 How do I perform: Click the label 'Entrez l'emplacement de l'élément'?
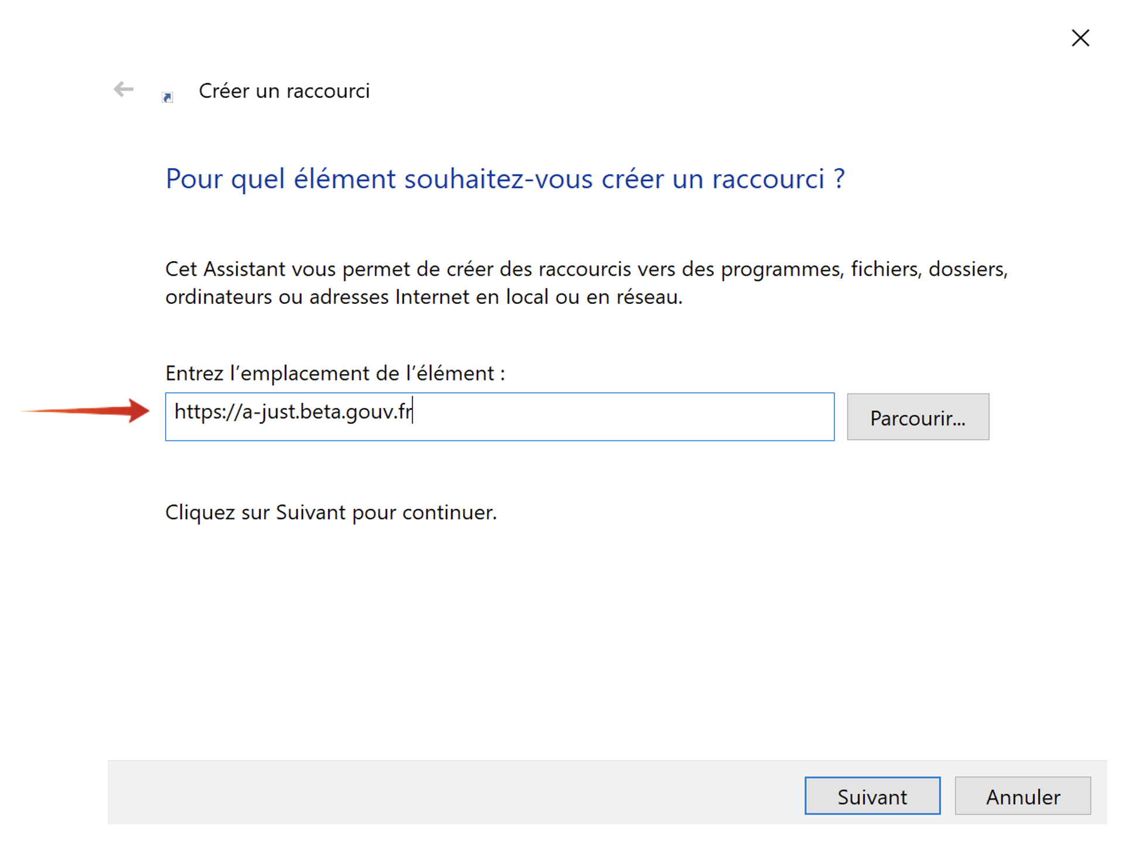click(x=335, y=374)
